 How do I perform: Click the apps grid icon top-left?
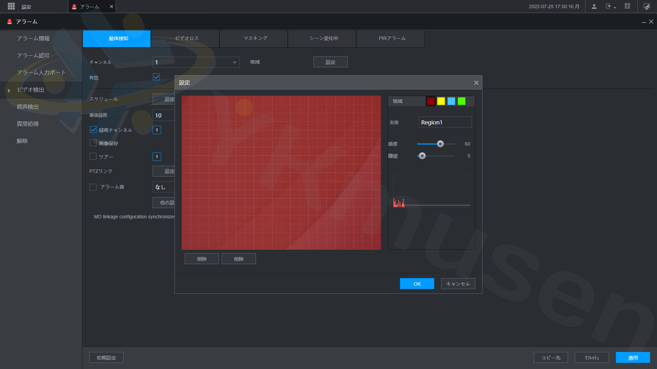pyautogui.click(x=11, y=6)
